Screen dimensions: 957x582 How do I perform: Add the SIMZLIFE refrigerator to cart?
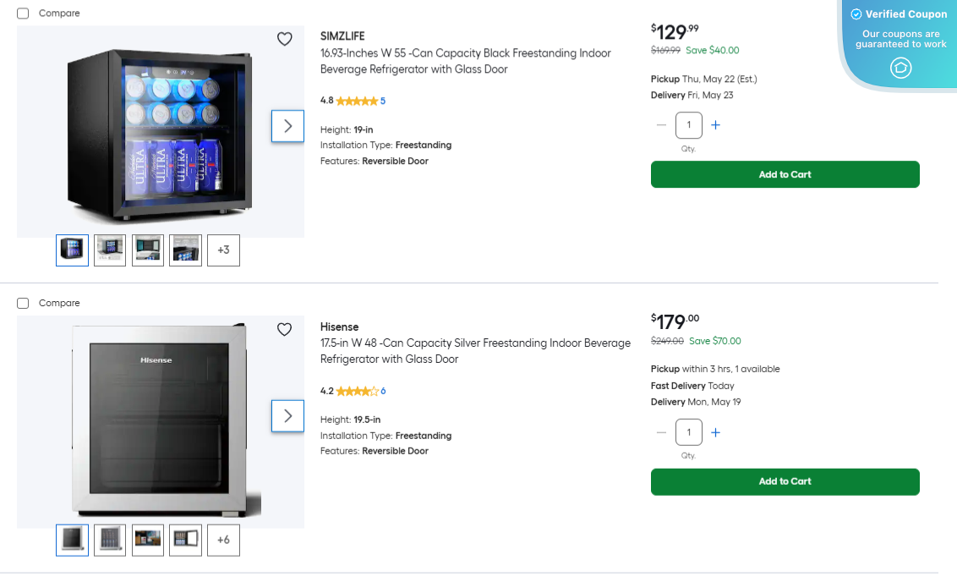(785, 174)
